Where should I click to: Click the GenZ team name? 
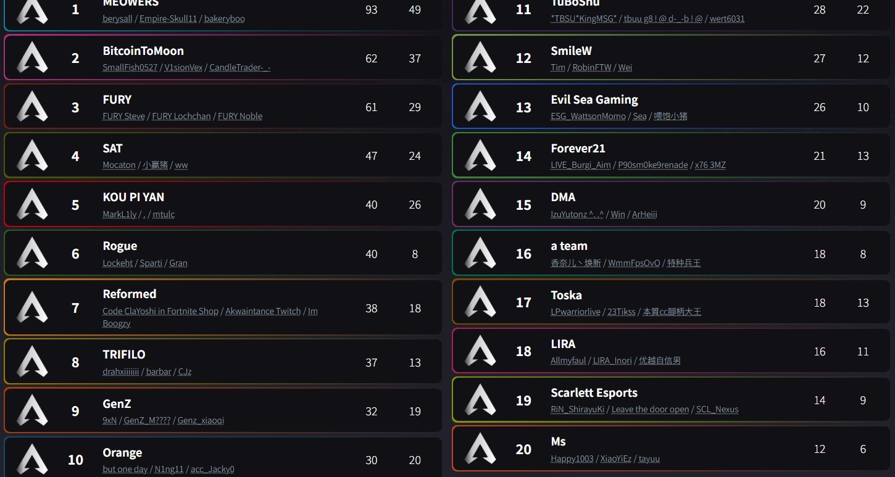point(117,404)
